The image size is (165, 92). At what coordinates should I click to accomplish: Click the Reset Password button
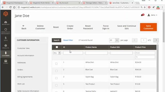(88, 27)
